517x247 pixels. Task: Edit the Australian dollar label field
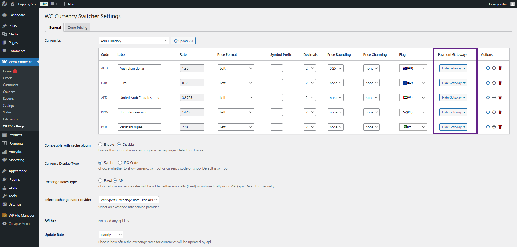[139, 68]
